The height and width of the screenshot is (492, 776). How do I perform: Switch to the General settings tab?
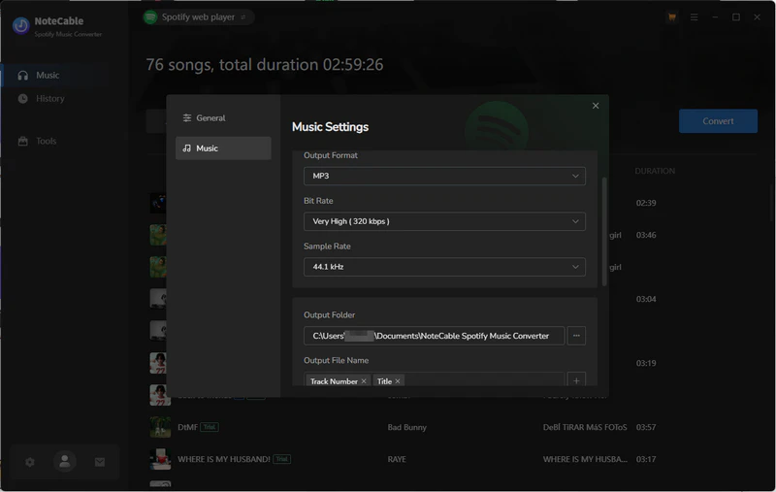pos(223,117)
